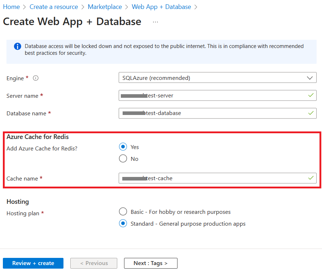Select No for Azure Cache for Redis
The height and width of the screenshot is (274, 322).
pyautogui.click(x=123, y=159)
